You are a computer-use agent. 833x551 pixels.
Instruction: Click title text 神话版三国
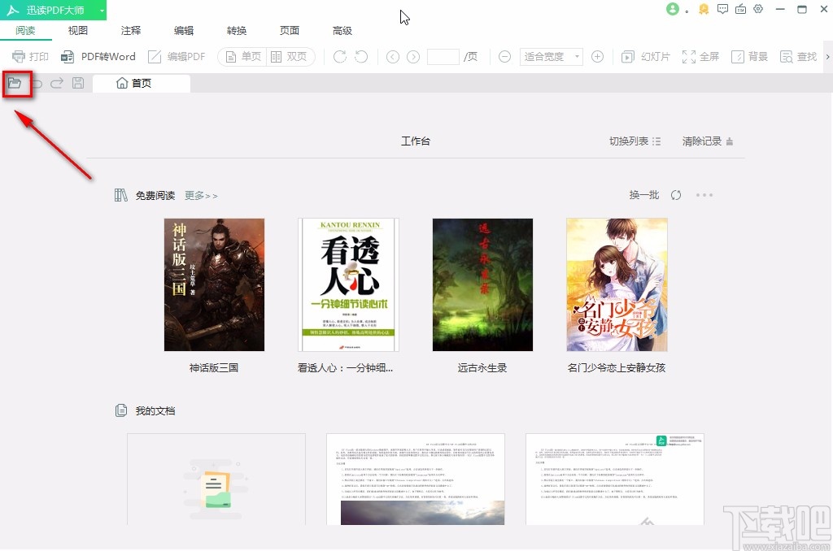(214, 368)
